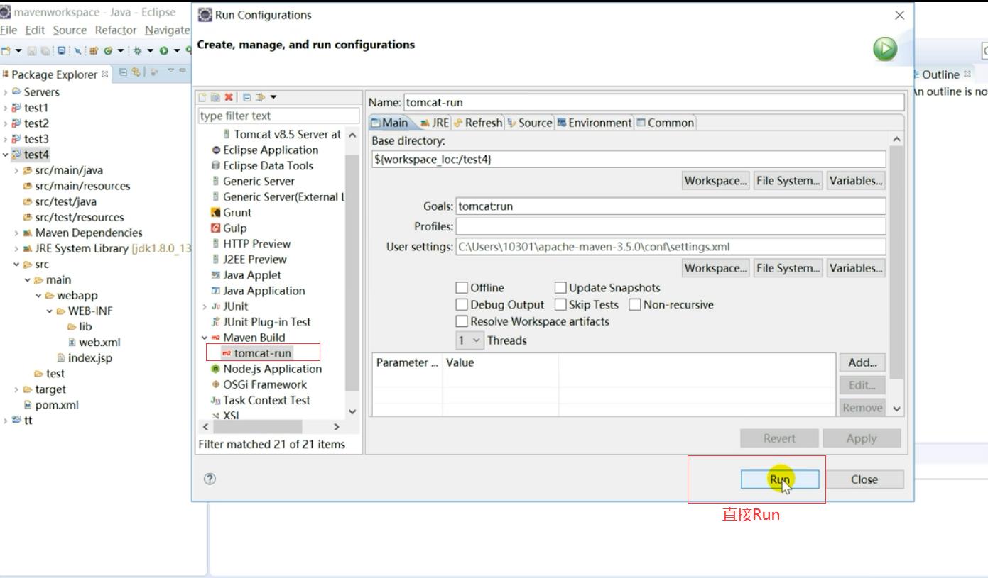Select Java Applet launch type
Viewport: 988px width, 578px height.
246,274
